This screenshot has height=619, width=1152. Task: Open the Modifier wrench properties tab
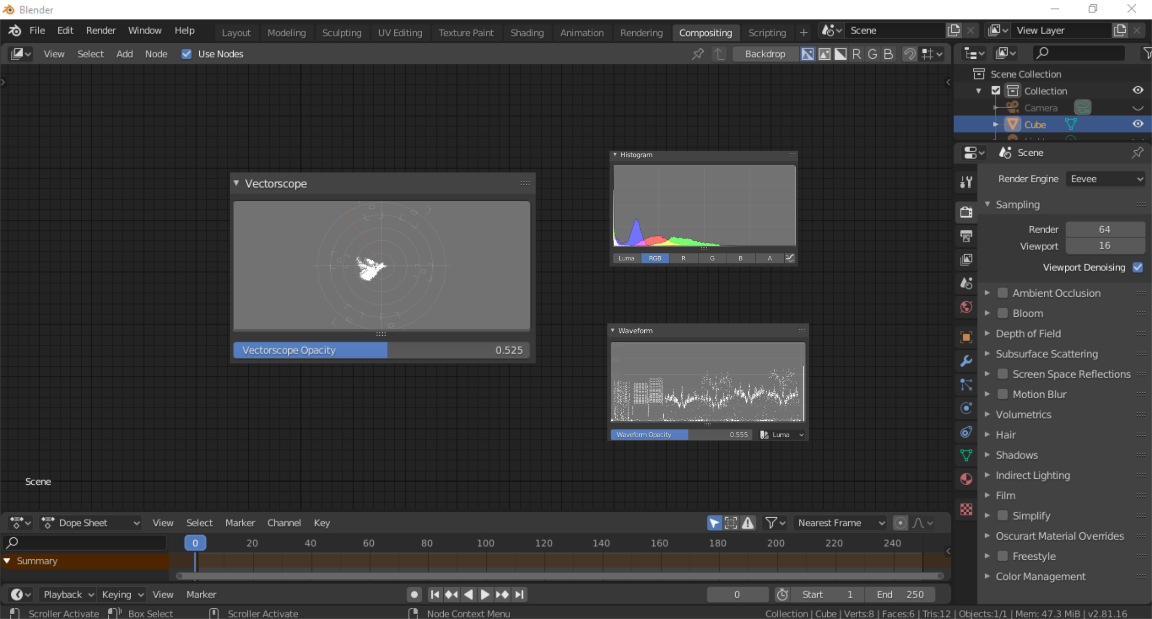[966, 361]
